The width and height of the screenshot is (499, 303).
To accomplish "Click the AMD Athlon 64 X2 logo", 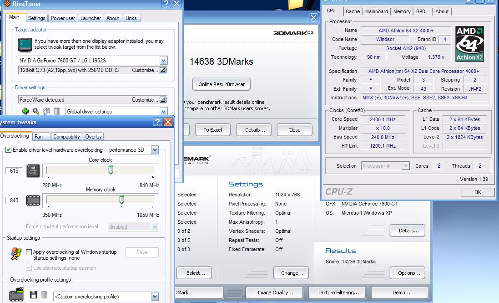I will [x=470, y=44].
